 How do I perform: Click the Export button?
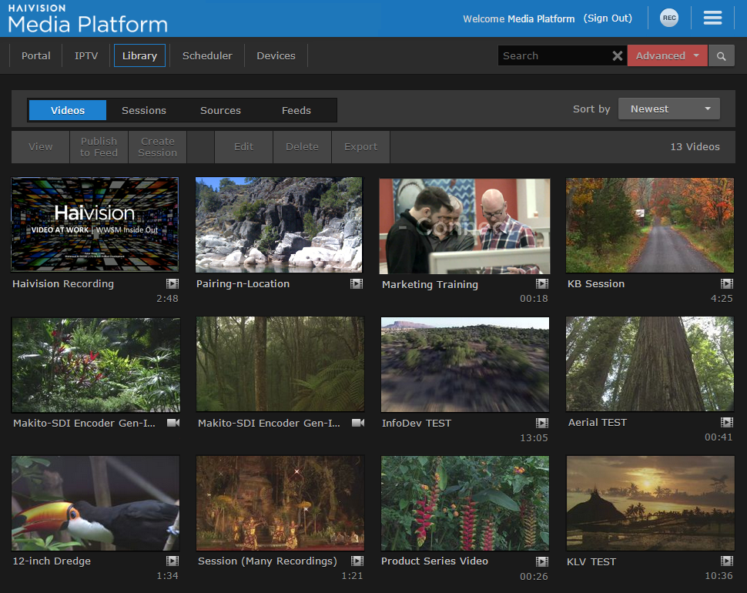(x=360, y=147)
